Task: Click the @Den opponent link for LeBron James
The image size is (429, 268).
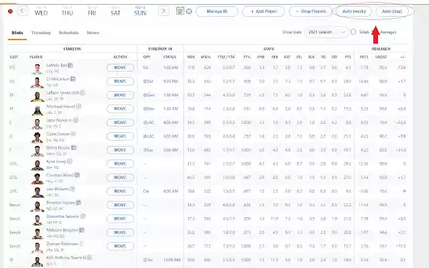Action: pyautogui.click(x=149, y=95)
